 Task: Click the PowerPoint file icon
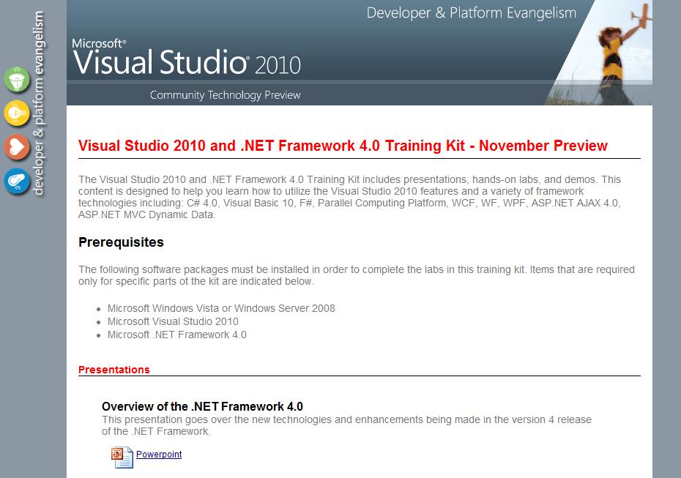(122, 458)
